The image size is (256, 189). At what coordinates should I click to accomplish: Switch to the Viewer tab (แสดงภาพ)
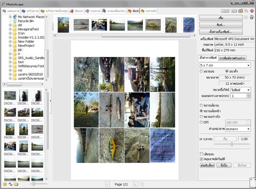tap(11, 11)
